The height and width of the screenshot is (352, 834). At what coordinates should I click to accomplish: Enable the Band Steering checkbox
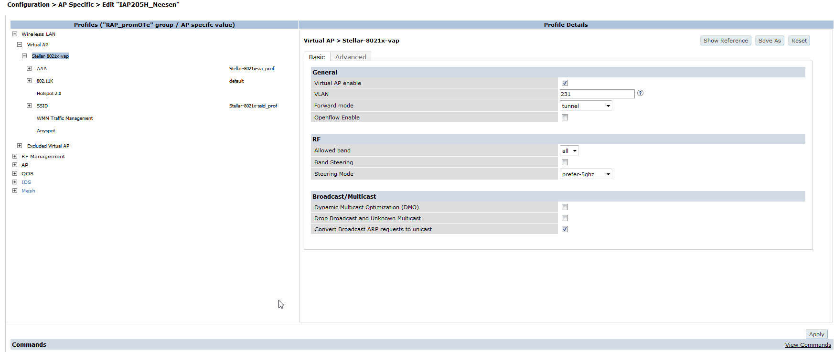click(x=565, y=162)
